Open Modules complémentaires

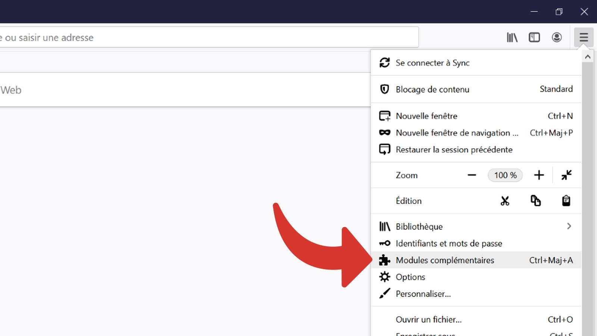[x=445, y=260]
